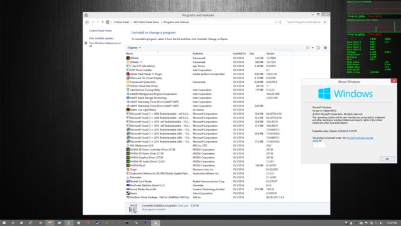Click Turn Windows features on or off
The image size is (401, 226).
(105, 45)
